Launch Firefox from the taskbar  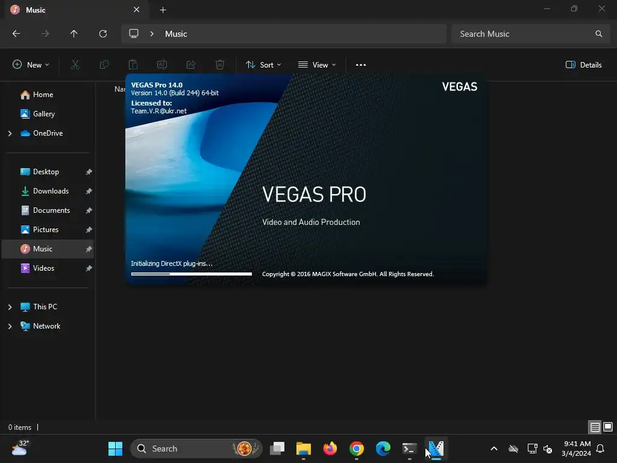click(x=330, y=449)
